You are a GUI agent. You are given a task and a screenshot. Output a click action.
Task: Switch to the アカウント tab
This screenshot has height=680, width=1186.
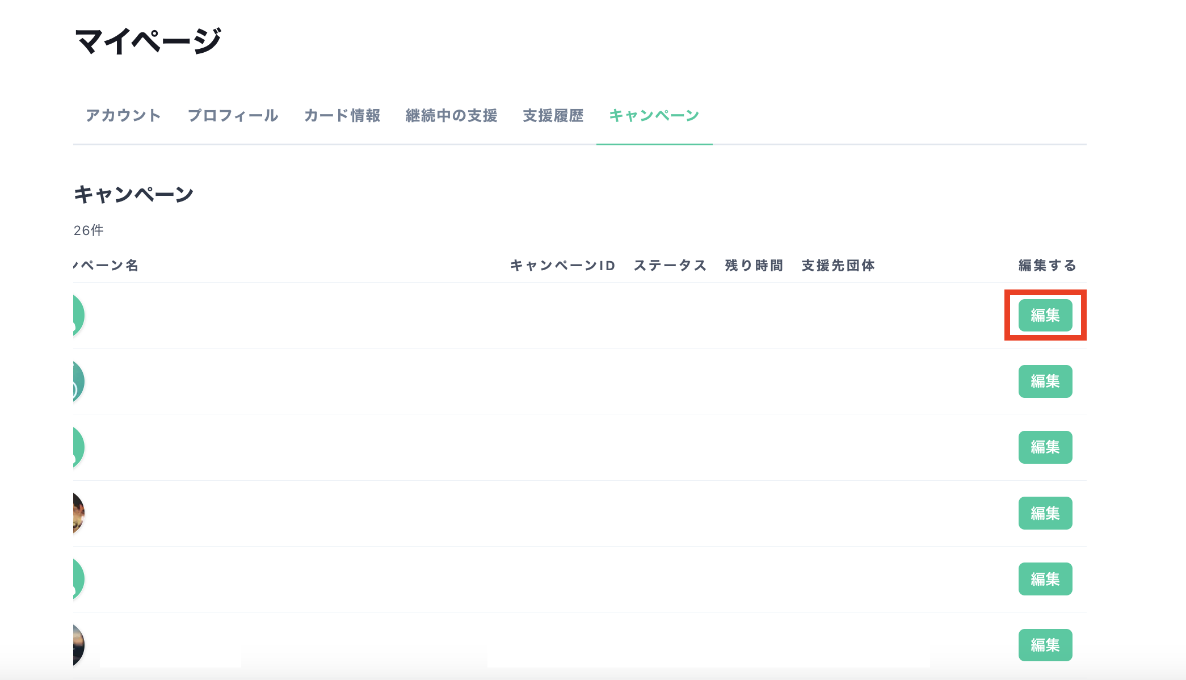click(x=124, y=115)
